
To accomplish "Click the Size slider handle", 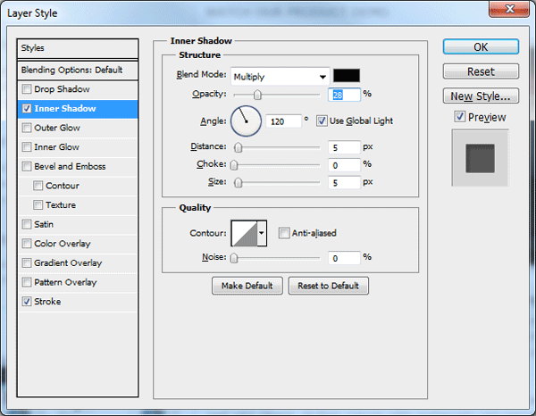I will [238, 183].
